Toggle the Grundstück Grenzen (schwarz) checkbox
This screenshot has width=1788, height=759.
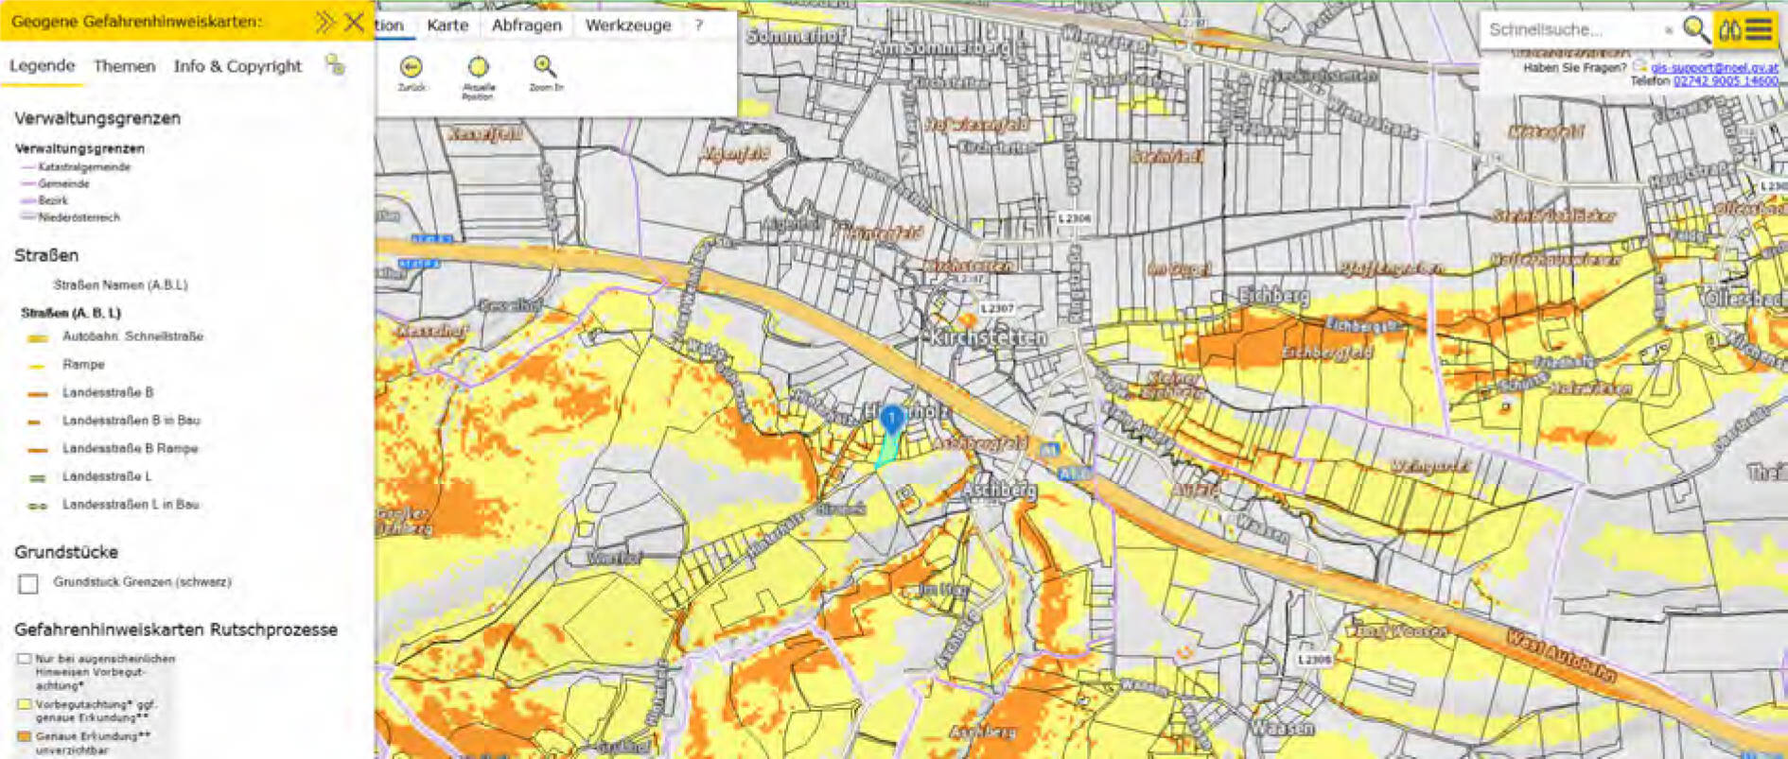[28, 583]
